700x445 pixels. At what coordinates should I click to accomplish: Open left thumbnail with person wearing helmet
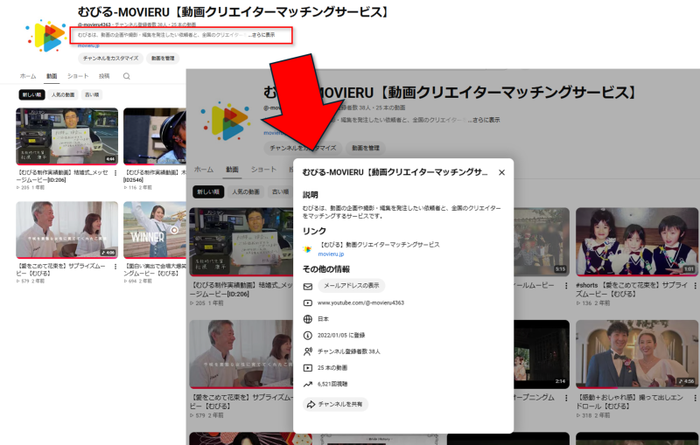coord(155,136)
